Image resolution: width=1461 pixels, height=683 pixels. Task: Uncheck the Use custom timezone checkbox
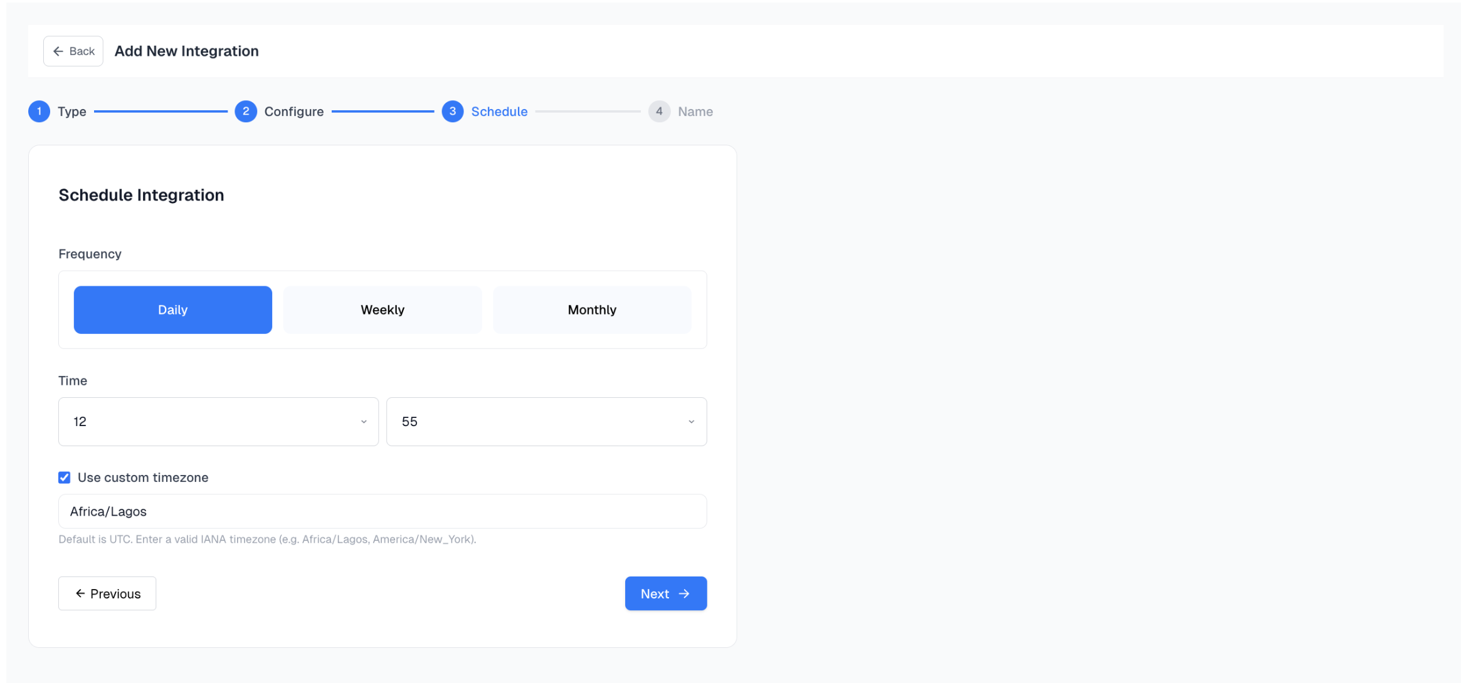(64, 477)
